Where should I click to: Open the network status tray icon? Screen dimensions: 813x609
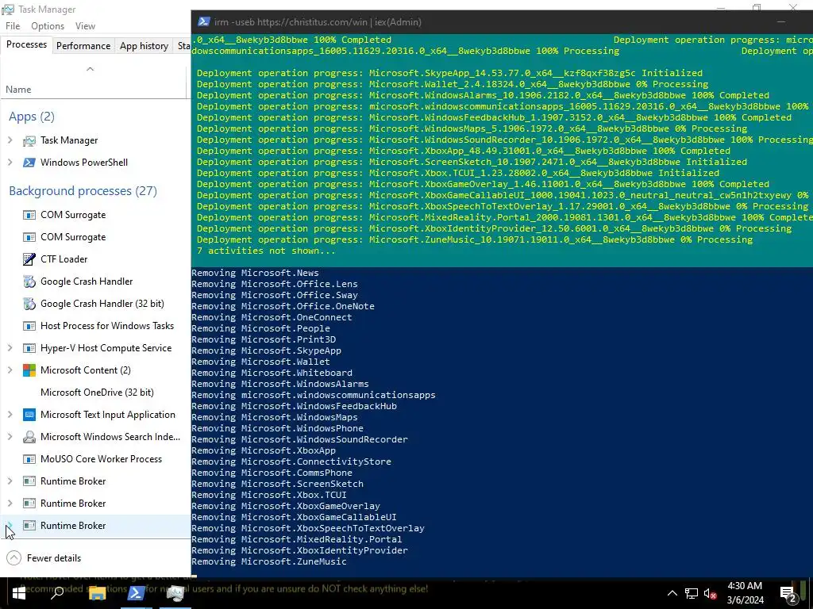691,593
